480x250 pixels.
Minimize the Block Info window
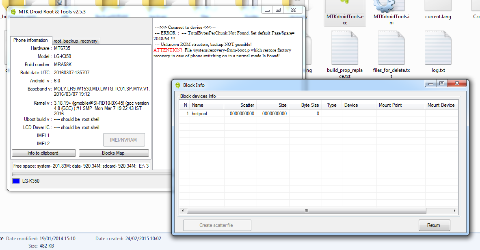click(430, 84)
